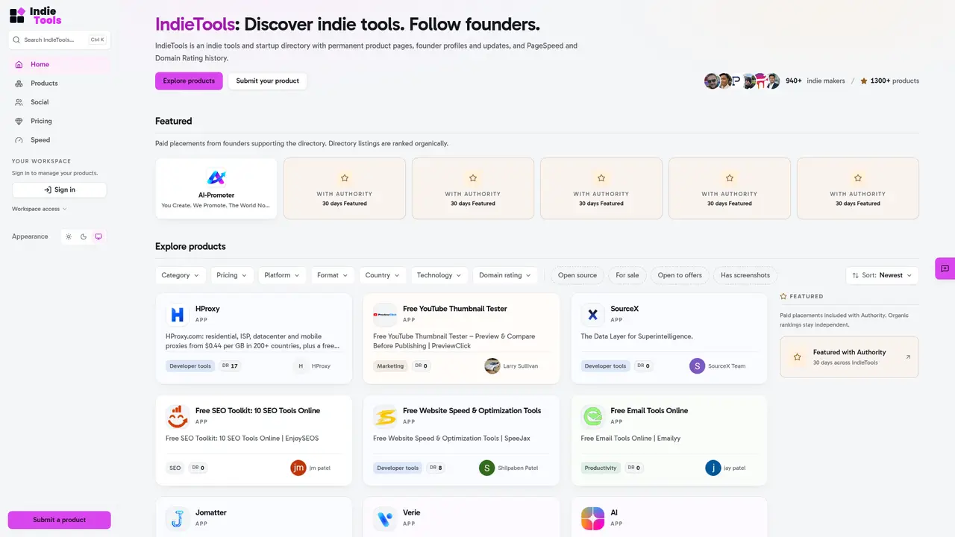
Task: Click Submit your product button
Action: point(267,81)
